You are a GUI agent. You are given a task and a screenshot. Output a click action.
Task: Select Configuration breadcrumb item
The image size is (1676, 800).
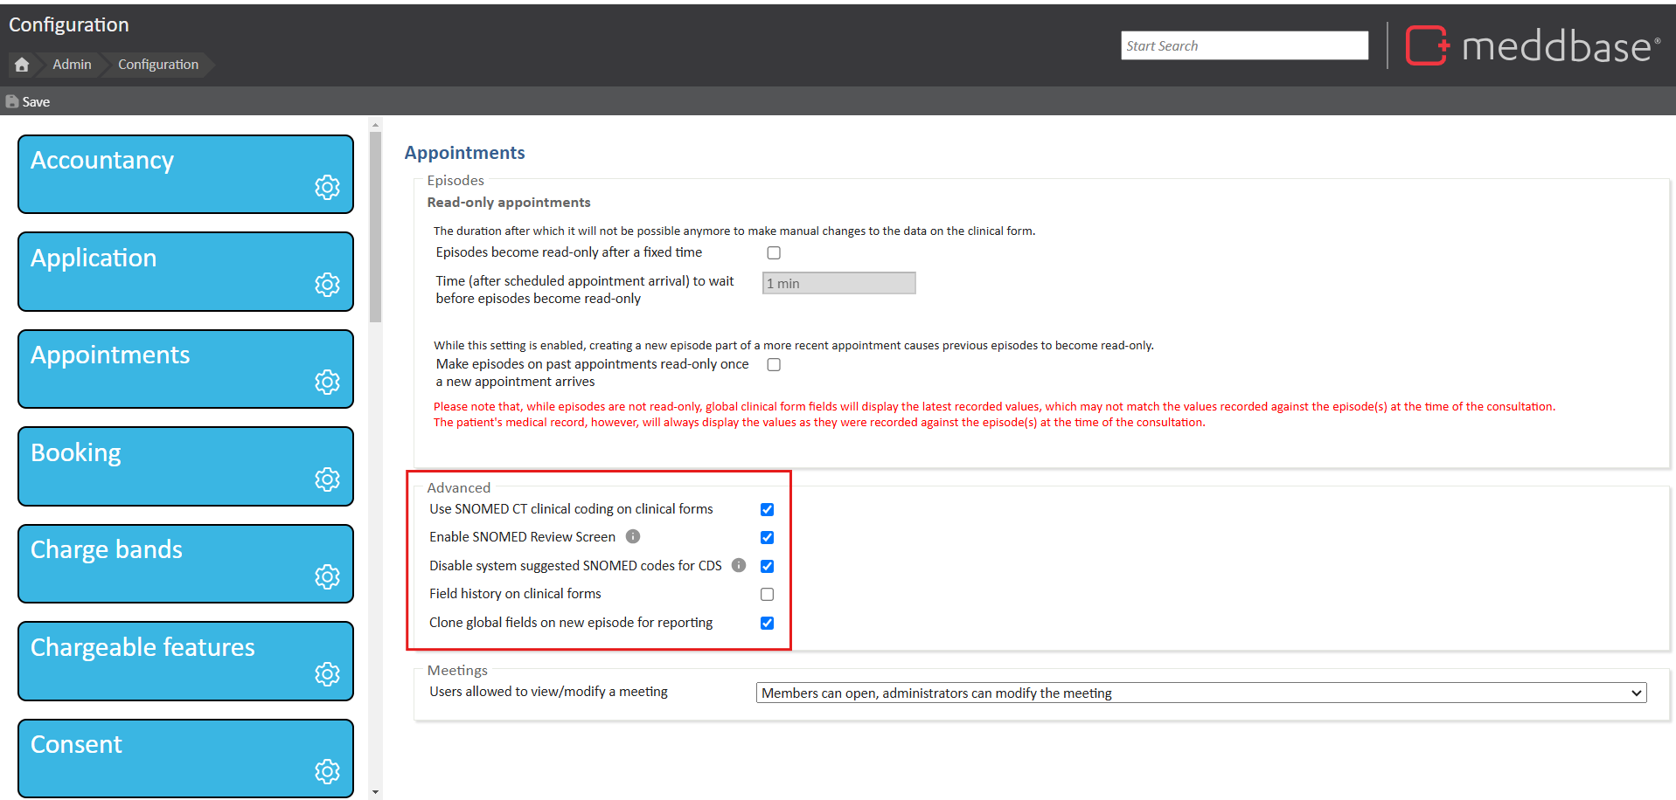coord(158,65)
